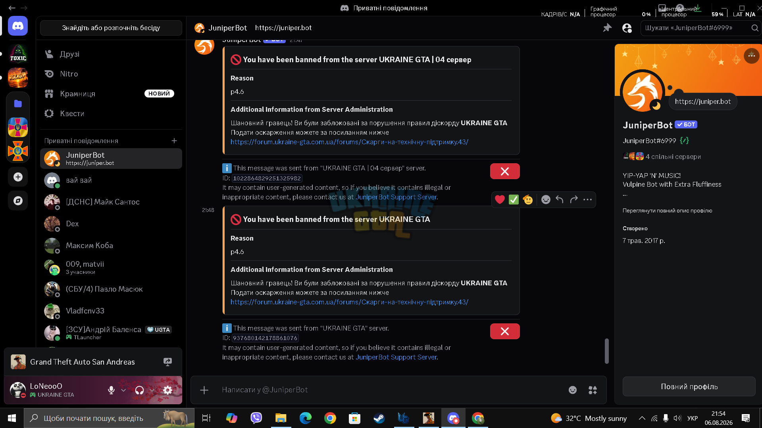The width and height of the screenshot is (762, 428).
Task: Add saluting face reaction
Action: pyautogui.click(x=528, y=200)
